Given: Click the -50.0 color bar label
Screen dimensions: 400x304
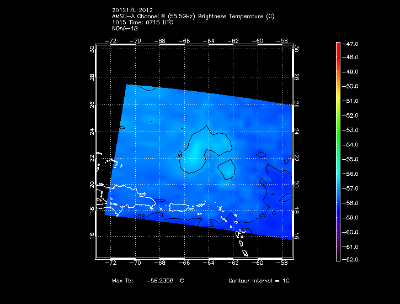Looking at the screenshot, I should tap(350, 86).
